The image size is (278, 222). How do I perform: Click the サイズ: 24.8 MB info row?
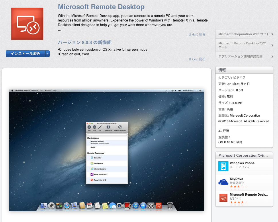click(x=230, y=103)
